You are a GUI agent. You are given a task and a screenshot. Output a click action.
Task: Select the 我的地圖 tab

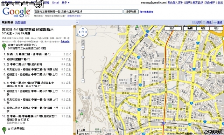tap(20, 22)
